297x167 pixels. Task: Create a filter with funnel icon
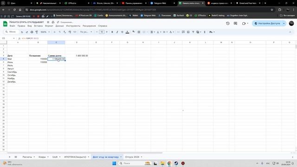[x=193, y=32]
